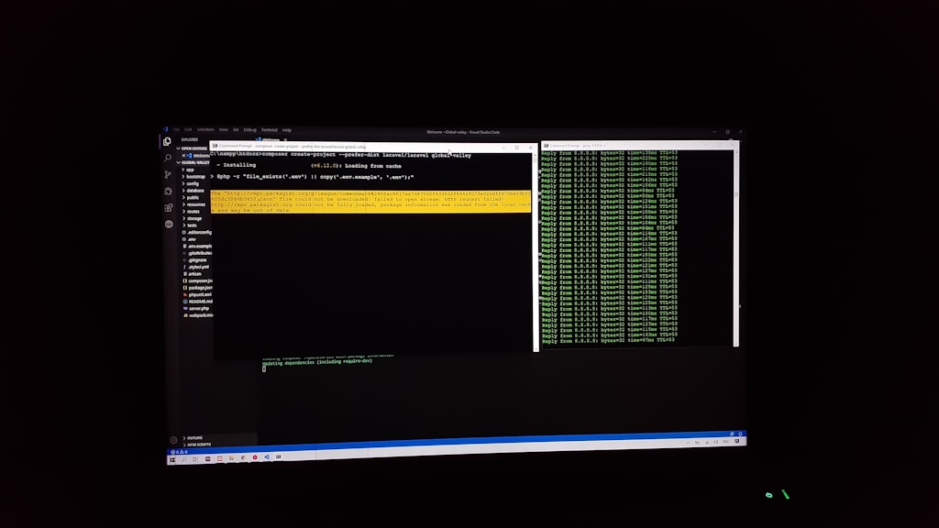The width and height of the screenshot is (939, 528).
Task: Click the VS Code taskbar icon
Action: [x=267, y=457]
